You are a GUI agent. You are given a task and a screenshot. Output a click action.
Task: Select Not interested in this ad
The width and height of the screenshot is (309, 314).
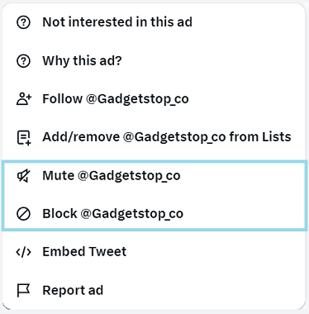click(x=154, y=22)
